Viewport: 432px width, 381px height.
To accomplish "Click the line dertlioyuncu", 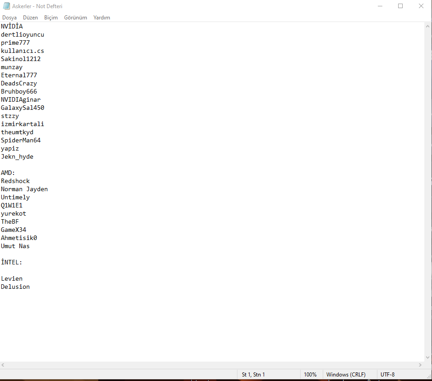I will tap(23, 35).
